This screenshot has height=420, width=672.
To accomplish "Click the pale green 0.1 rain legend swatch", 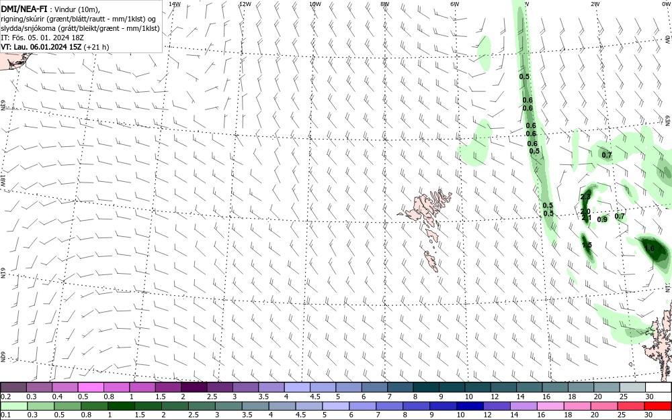I will coord(13,406).
